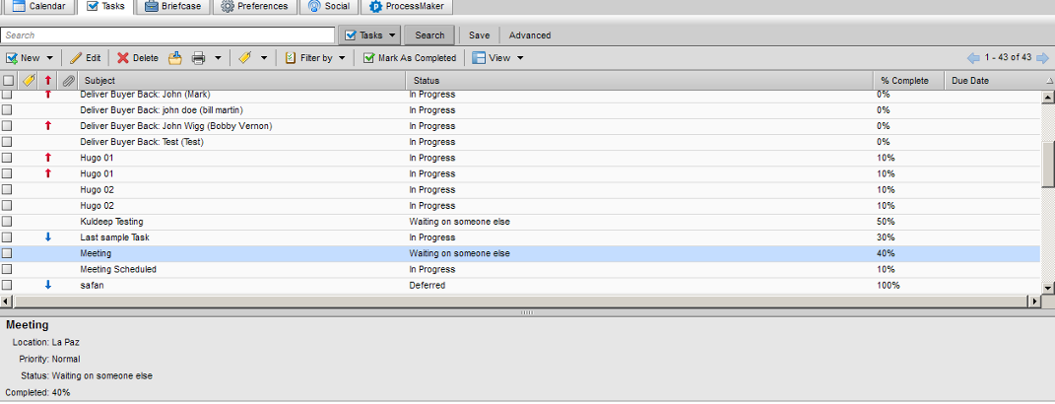Open the ProcessMaker tab
This screenshot has height=404, width=1055.
click(x=408, y=7)
